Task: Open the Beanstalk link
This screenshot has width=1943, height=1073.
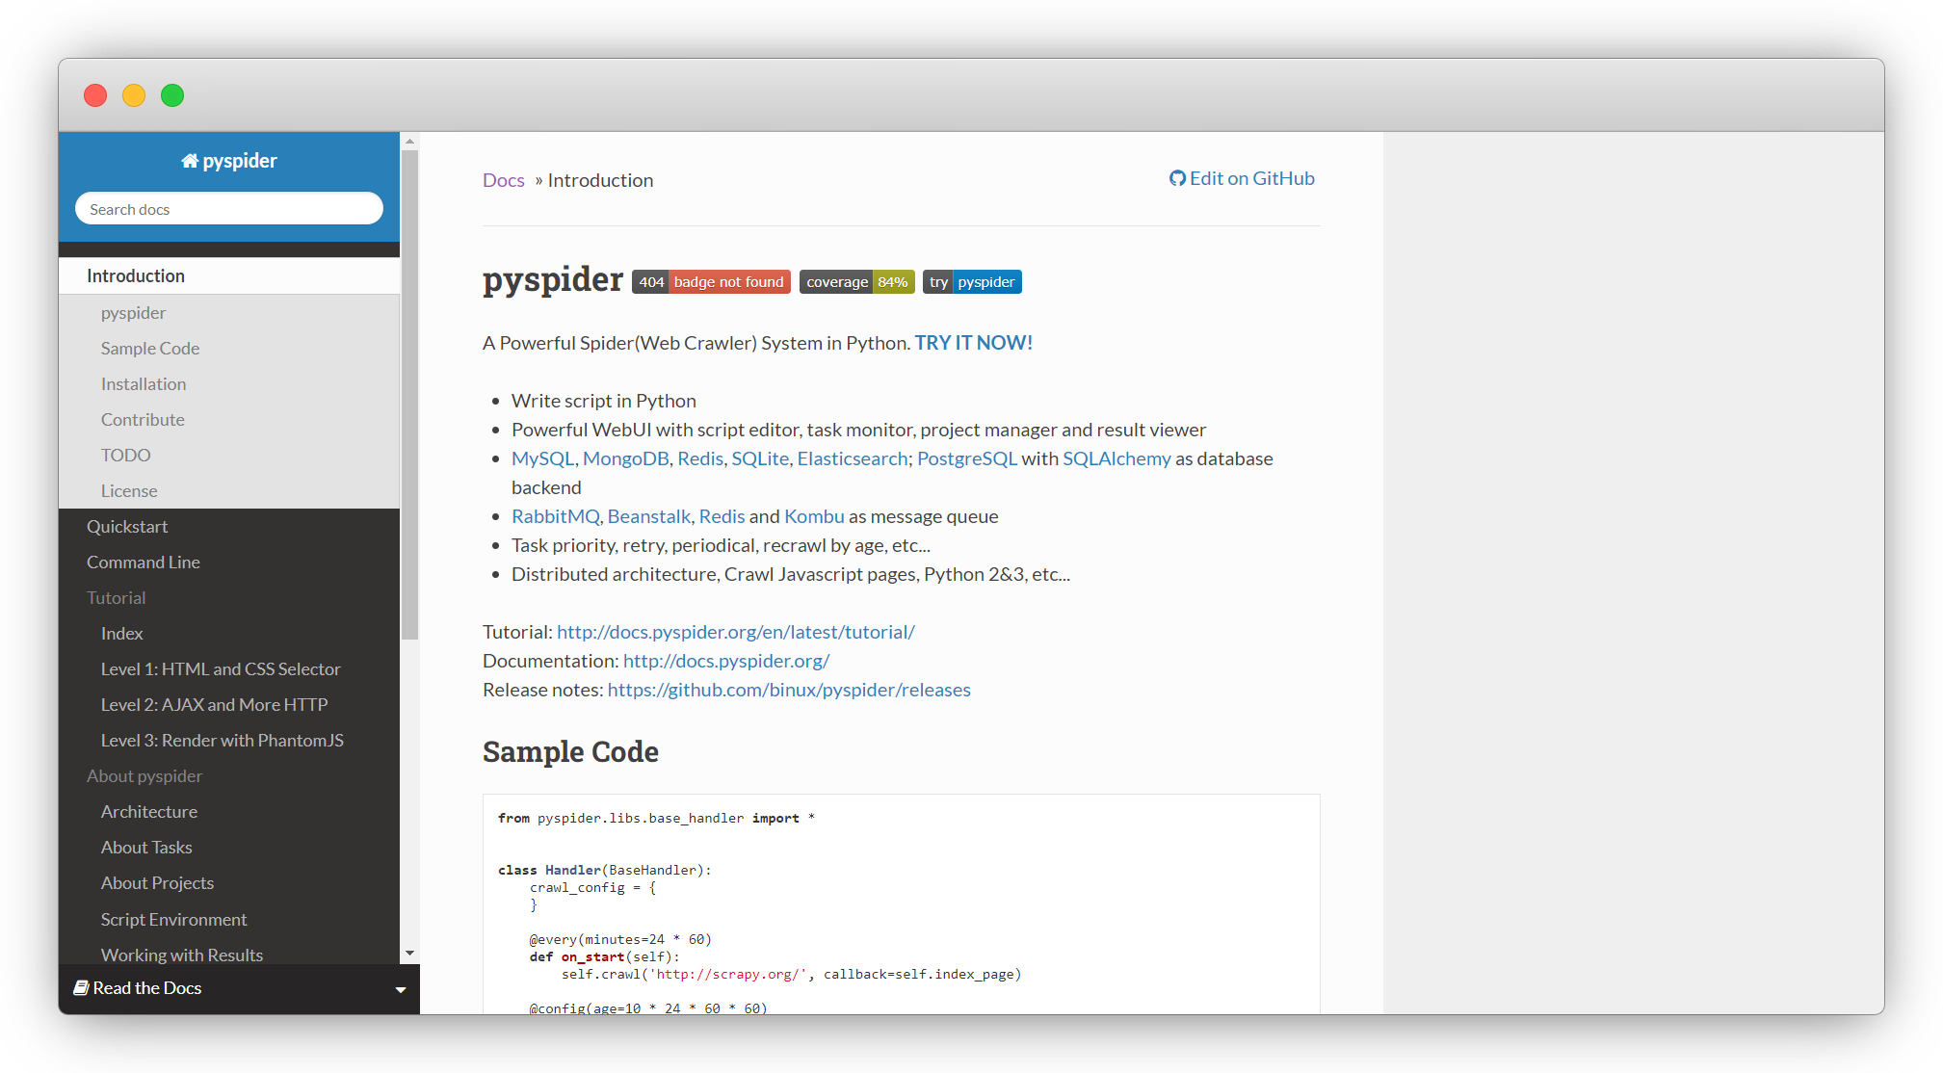Action: tap(649, 516)
